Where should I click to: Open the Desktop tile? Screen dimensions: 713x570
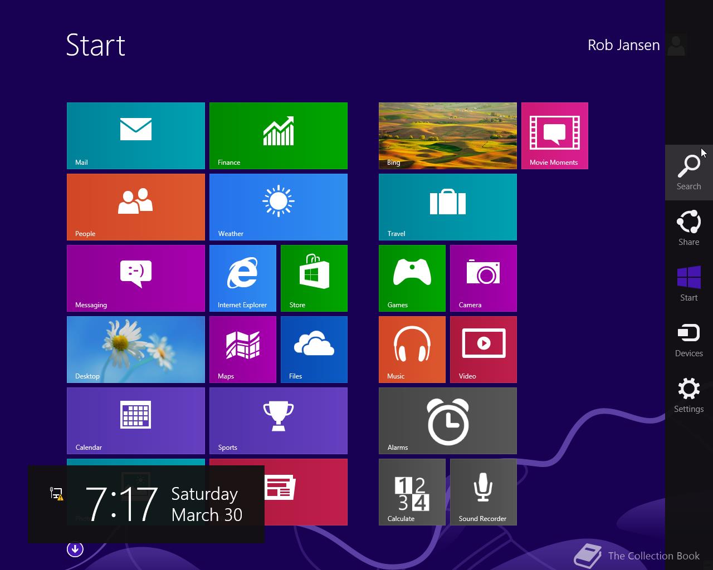click(136, 350)
